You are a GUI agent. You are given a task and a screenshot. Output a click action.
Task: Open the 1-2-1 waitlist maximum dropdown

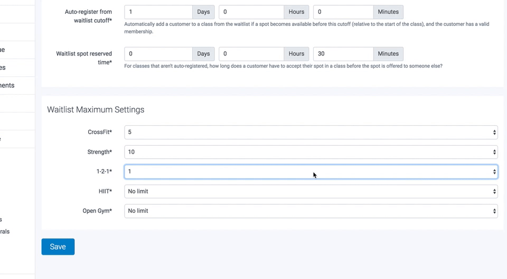pos(311,172)
